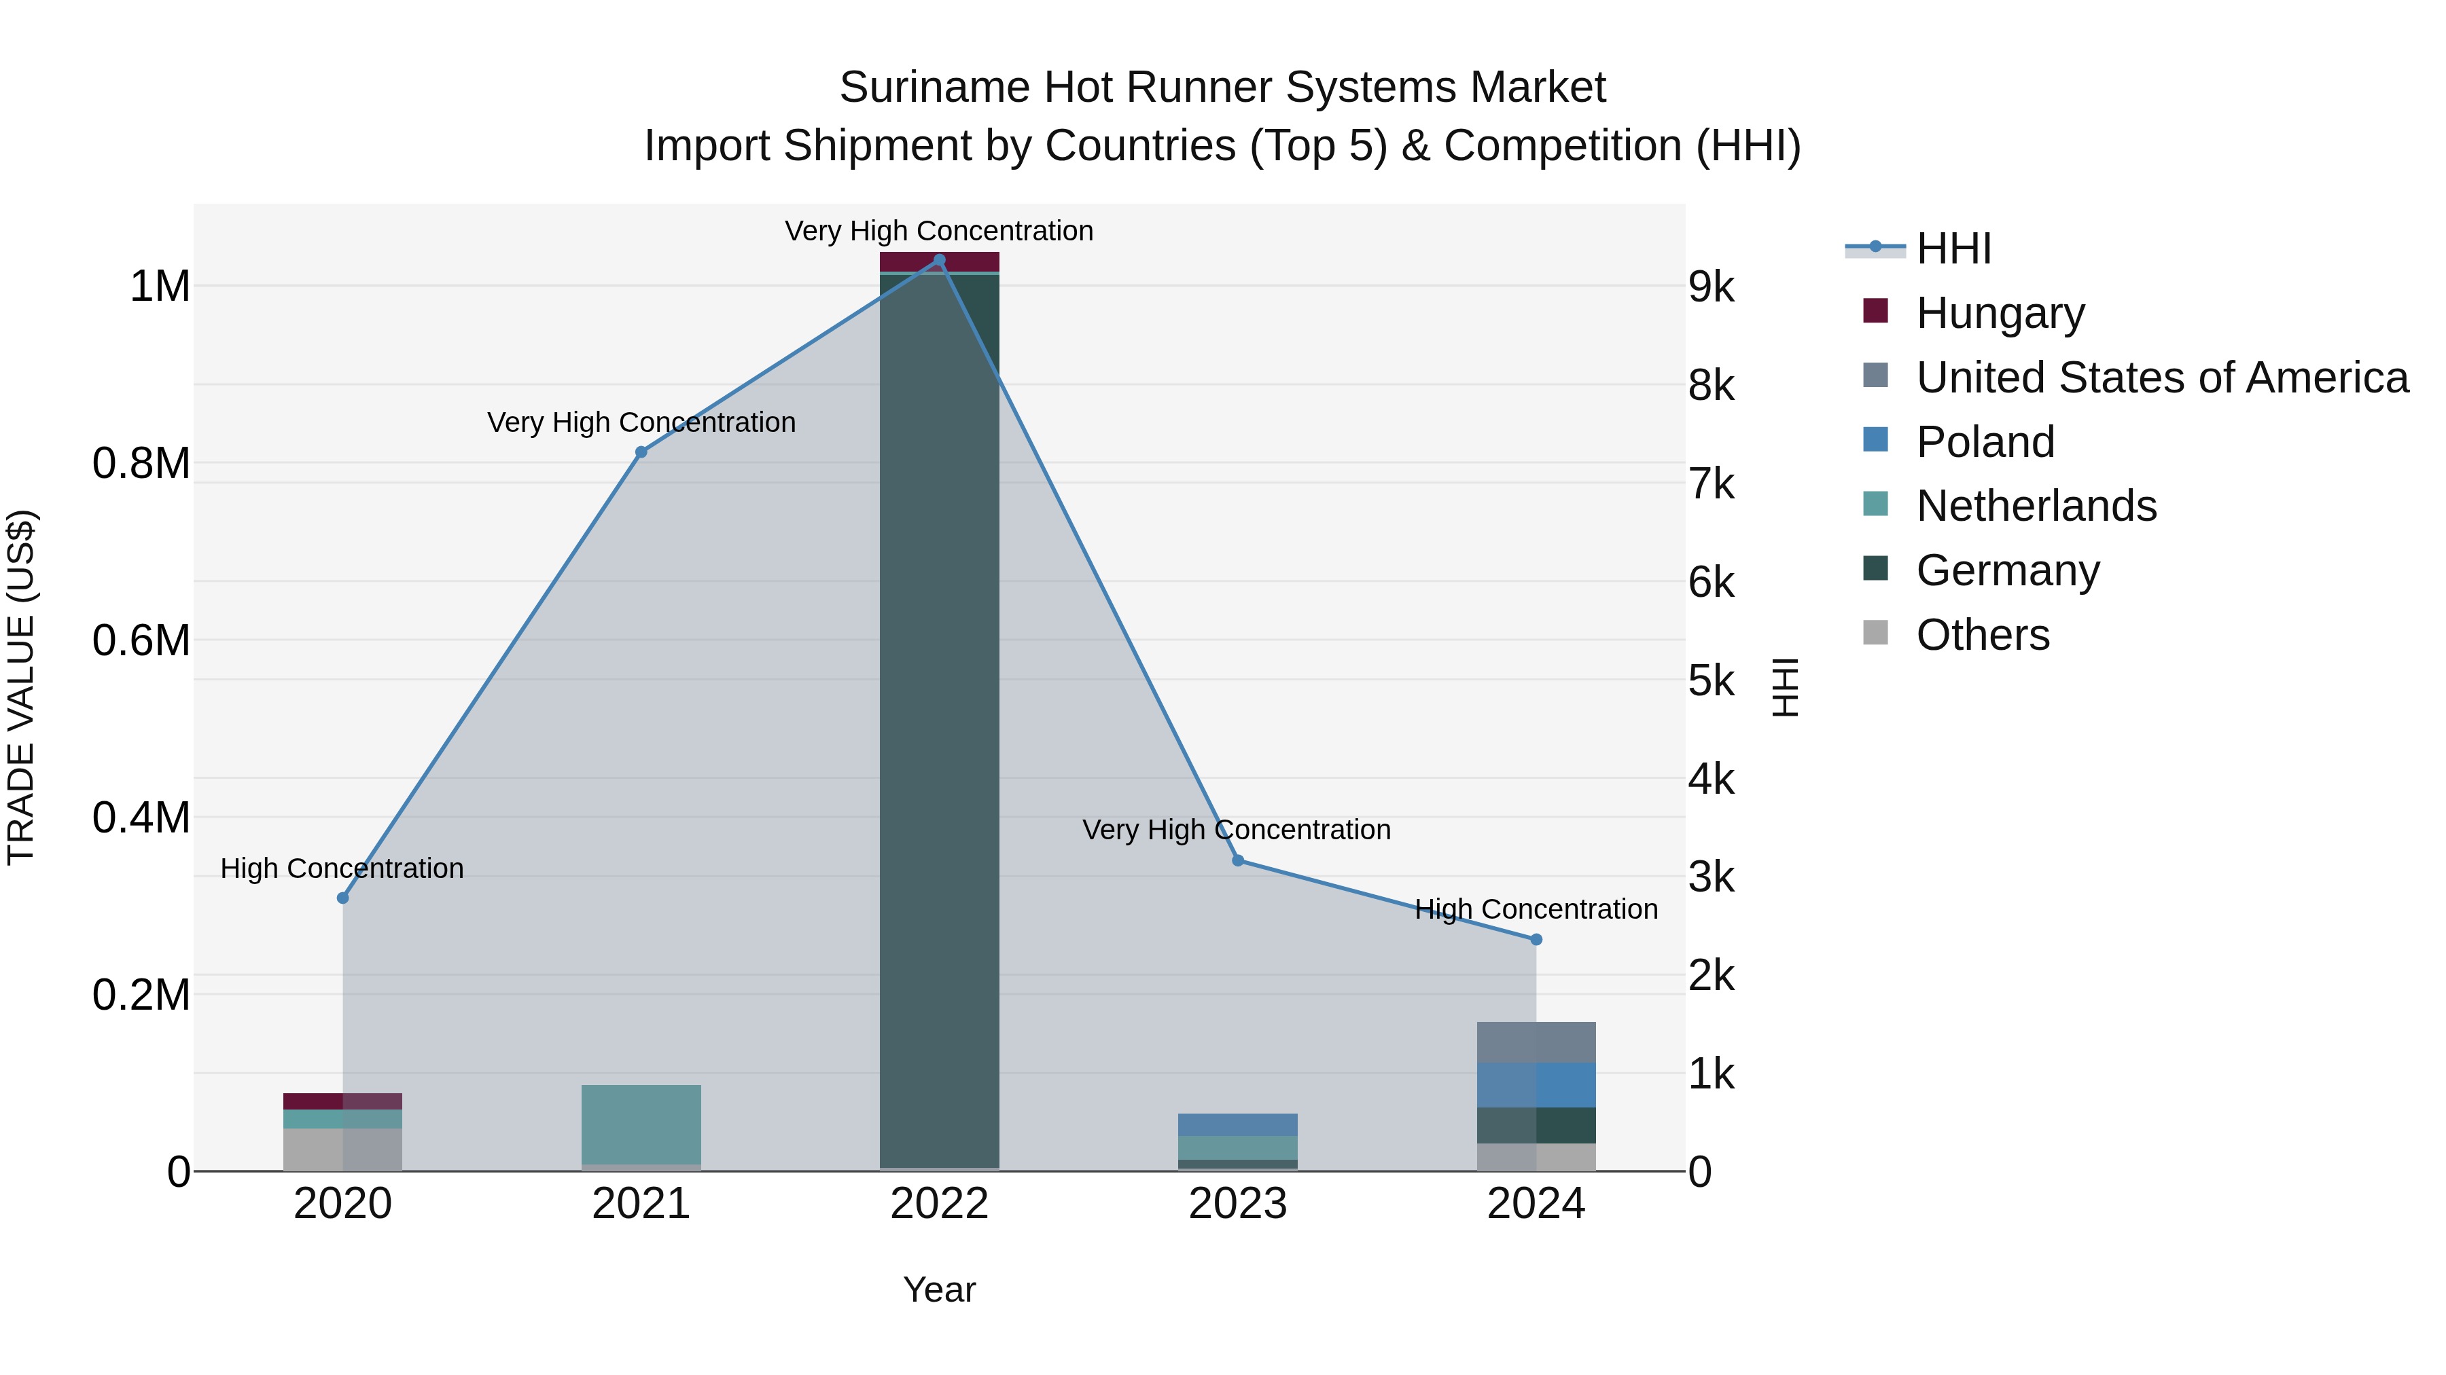Click the '5k' right axis tick

click(x=1711, y=680)
